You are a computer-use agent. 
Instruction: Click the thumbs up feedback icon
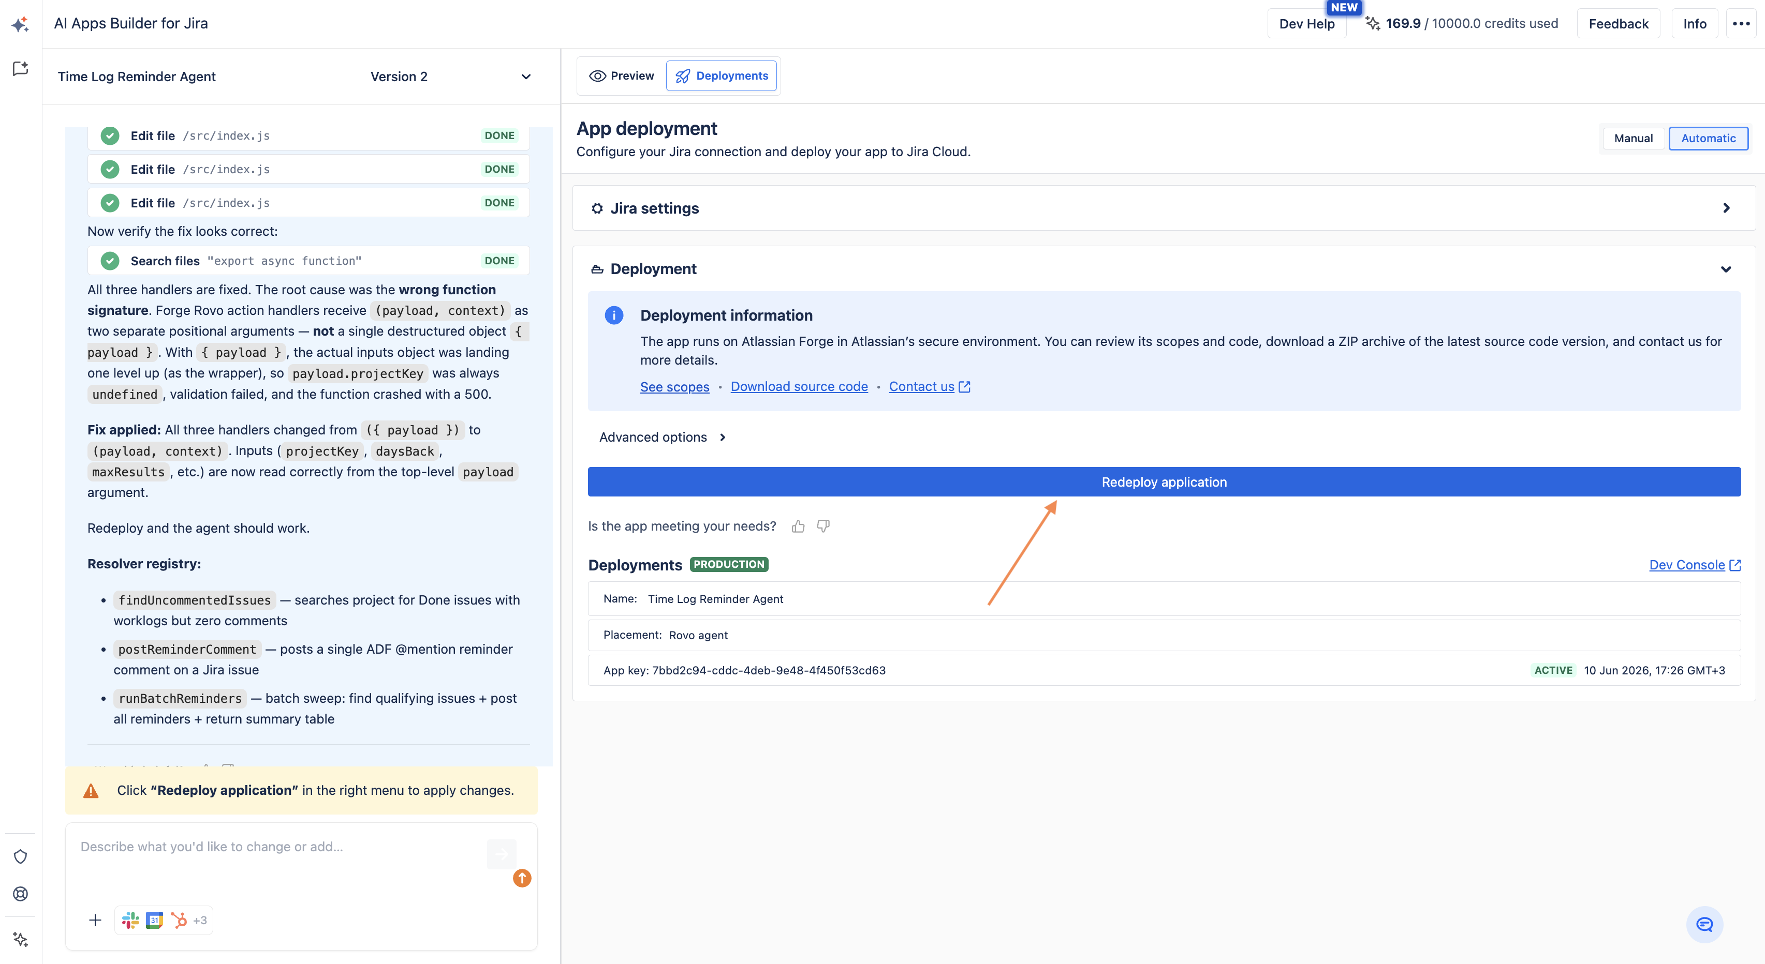pos(798,526)
